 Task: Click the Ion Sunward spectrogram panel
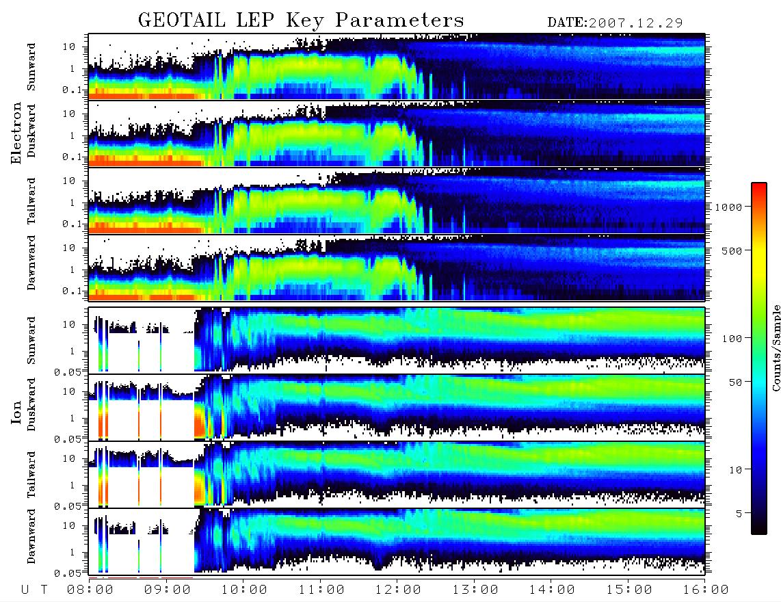point(397,340)
